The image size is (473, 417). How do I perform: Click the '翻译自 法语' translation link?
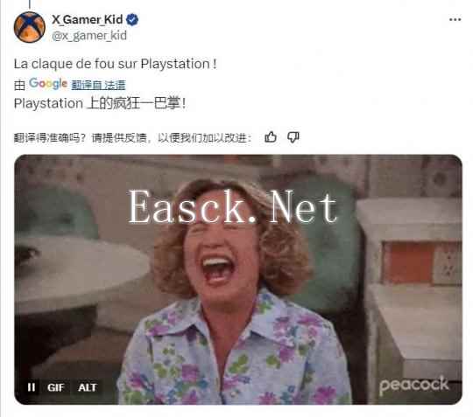[x=98, y=85]
